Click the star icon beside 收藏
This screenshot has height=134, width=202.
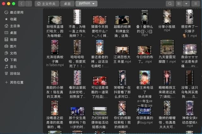pyautogui.click(x=6, y=19)
